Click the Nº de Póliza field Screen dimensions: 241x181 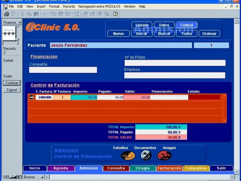[175, 63]
